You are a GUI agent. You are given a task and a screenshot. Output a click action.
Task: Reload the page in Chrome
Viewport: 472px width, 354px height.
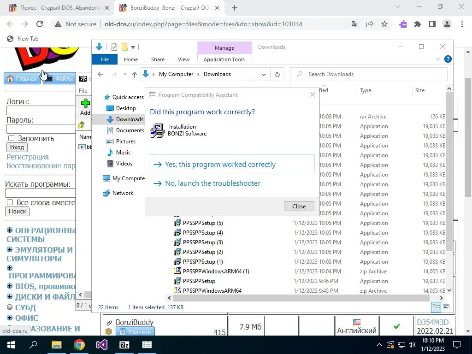pos(40,24)
